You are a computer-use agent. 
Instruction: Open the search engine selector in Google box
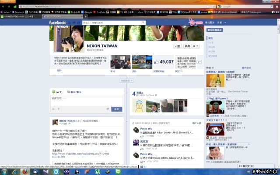[220, 7]
